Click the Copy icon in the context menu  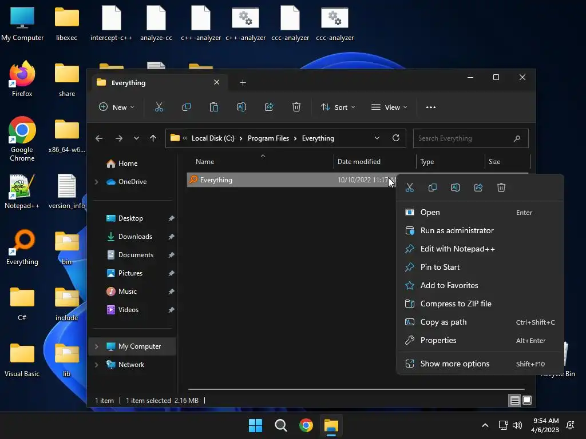click(x=433, y=187)
